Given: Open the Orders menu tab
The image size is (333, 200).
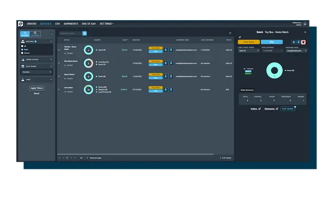Looking at the screenshot, I should point(32,24).
